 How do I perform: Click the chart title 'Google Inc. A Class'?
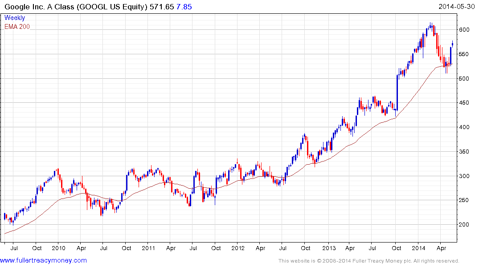click(39, 7)
